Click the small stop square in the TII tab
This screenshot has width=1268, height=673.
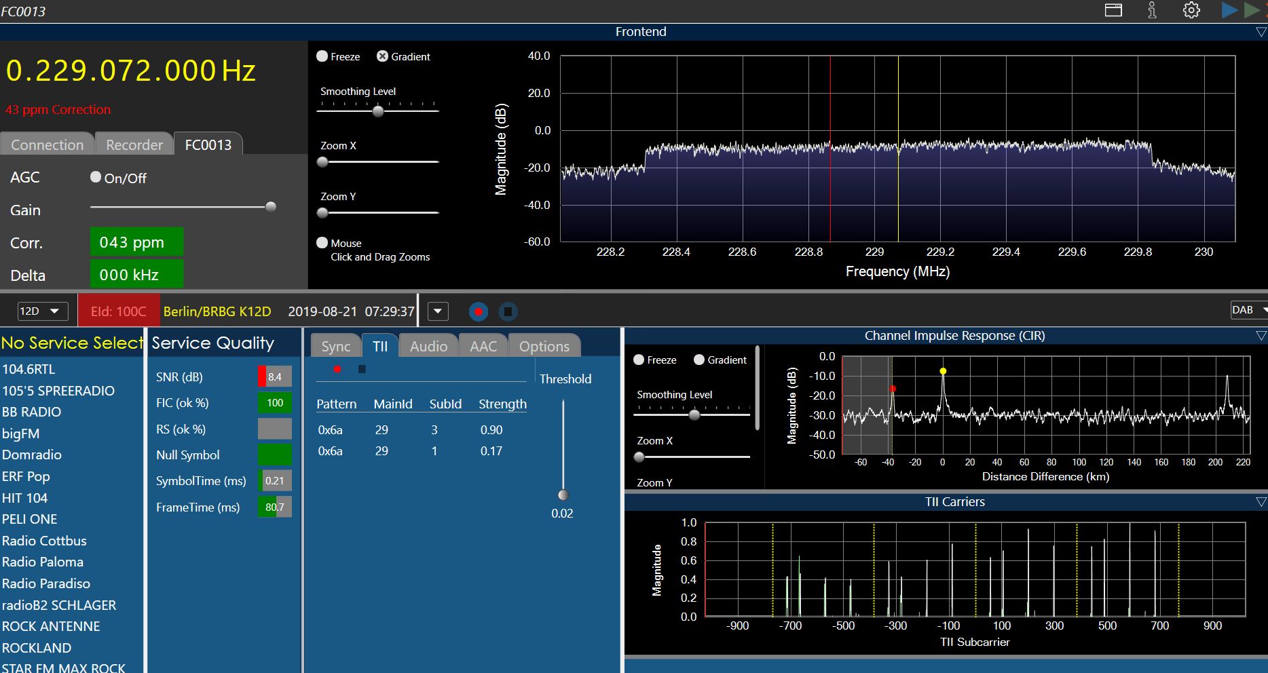coord(362,369)
